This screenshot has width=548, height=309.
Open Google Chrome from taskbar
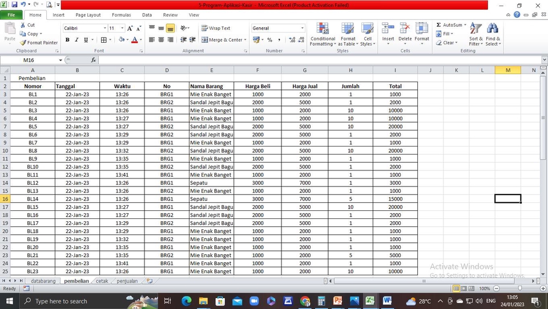(x=305, y=300)
